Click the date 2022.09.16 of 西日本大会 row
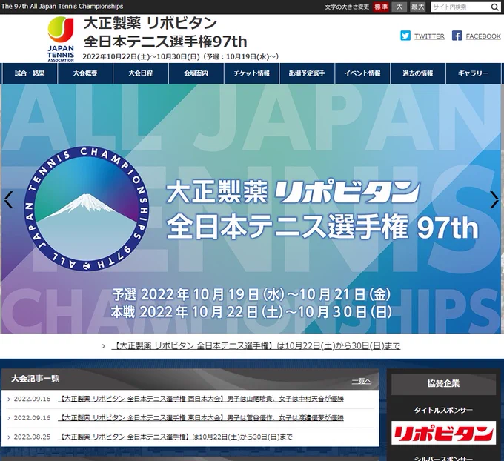 click(x=32, y=399)
